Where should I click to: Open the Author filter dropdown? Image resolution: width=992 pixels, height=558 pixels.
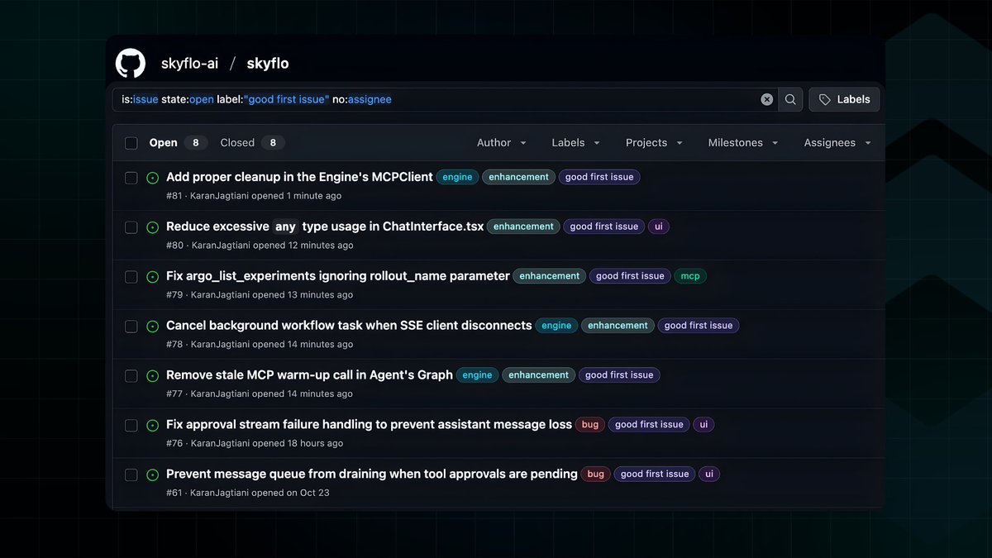coord(501,143)
